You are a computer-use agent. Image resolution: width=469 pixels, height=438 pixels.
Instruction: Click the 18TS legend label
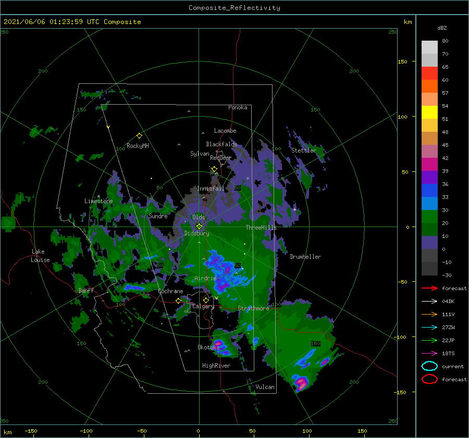448,354
